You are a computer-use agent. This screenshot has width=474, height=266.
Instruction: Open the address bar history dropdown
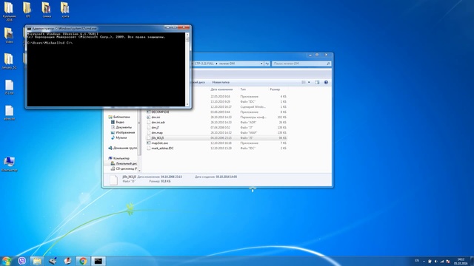pos(261,64)
